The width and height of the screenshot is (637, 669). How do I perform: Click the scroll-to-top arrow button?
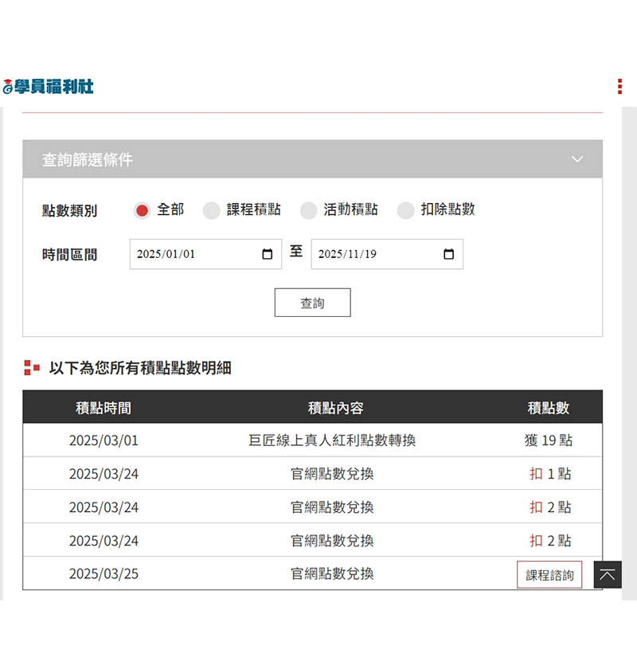click(608, 574)
